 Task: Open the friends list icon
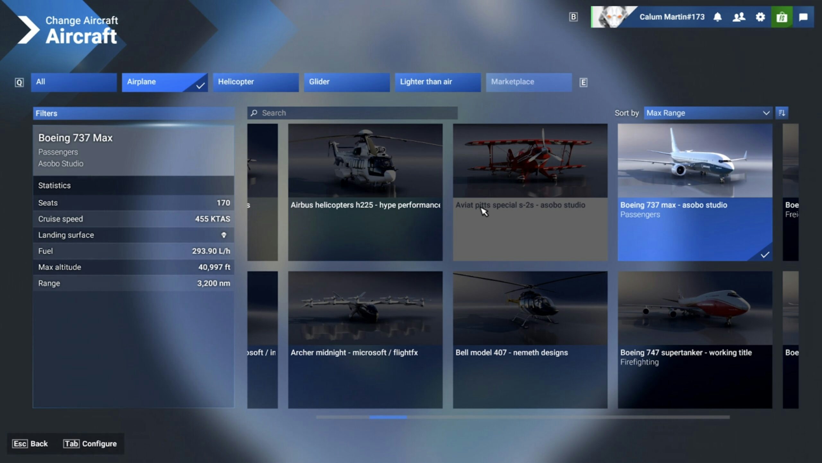click(x=739, y=17)
